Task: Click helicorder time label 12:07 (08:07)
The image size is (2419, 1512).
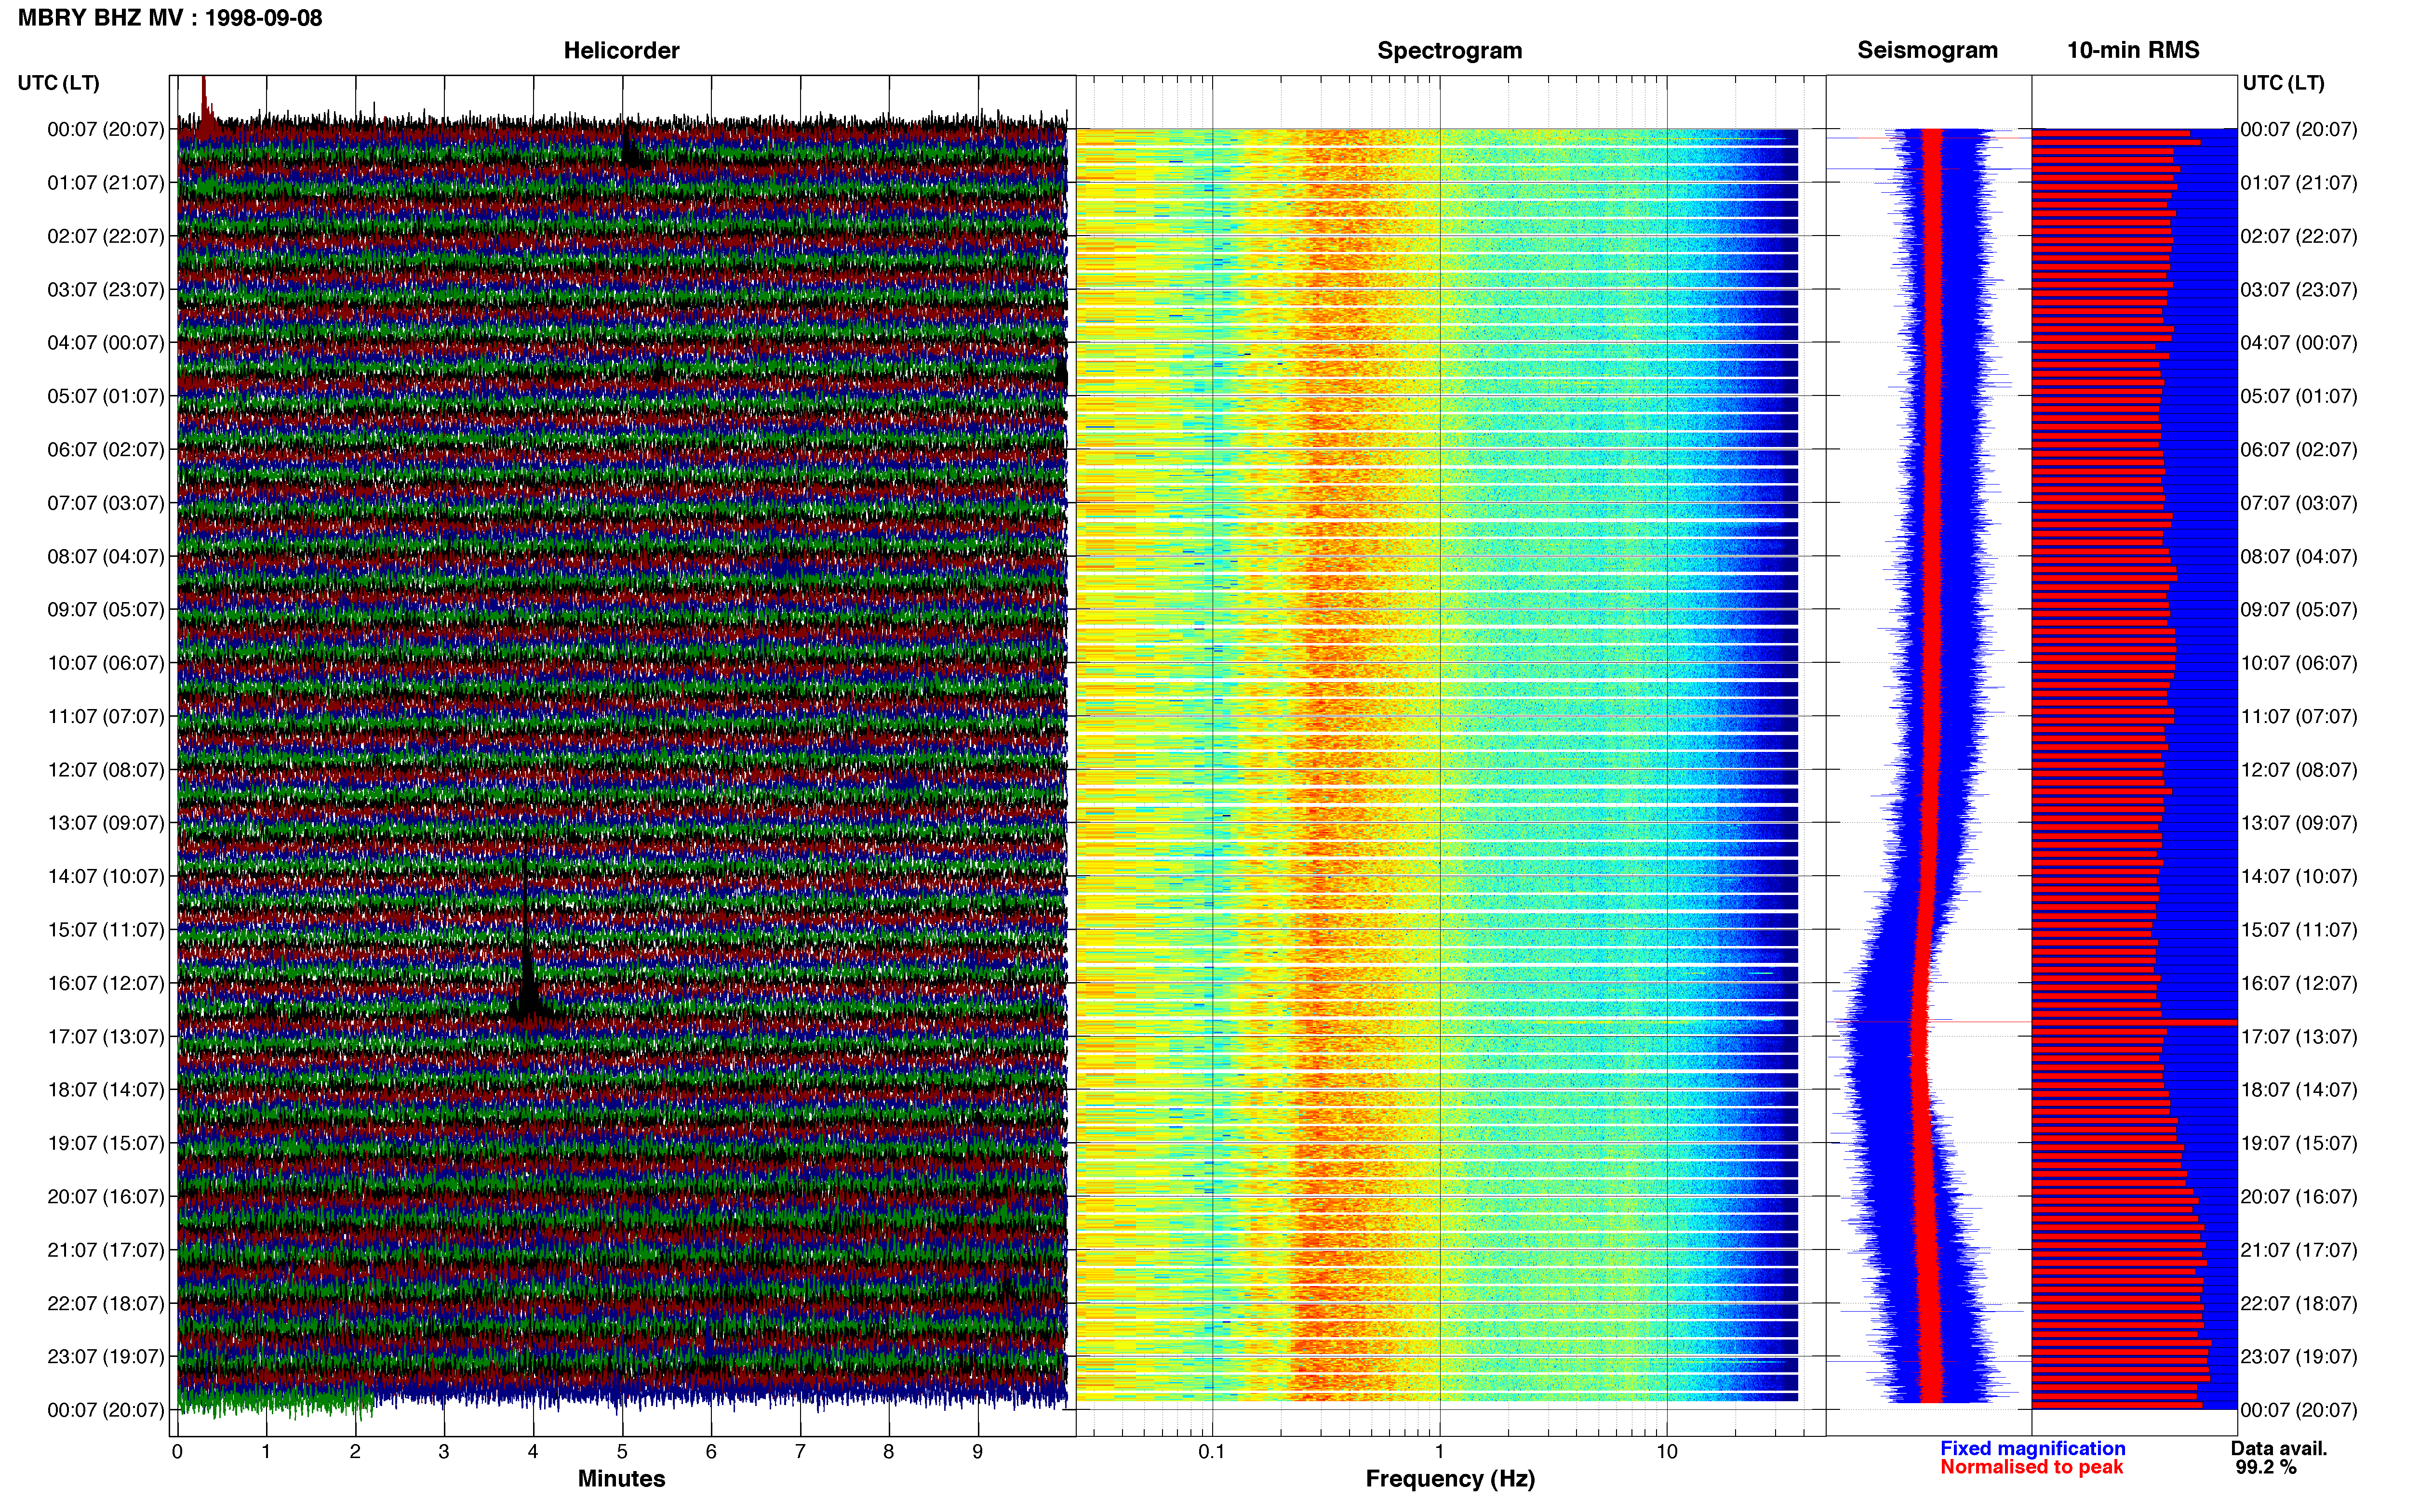Action: [x=105, y=770]
